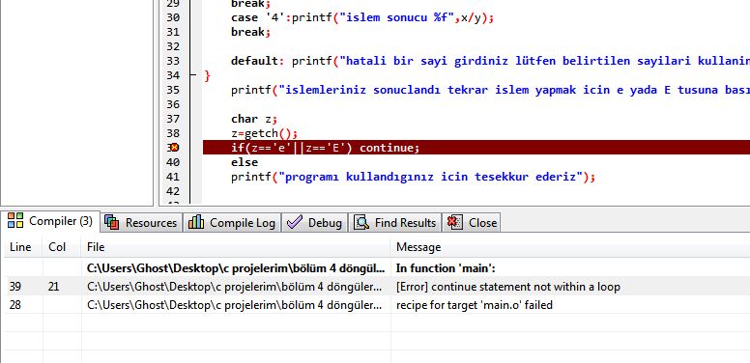Click the red error marker on line 39
The width and height of the screenshot is (750, 363).
point(175,148)
